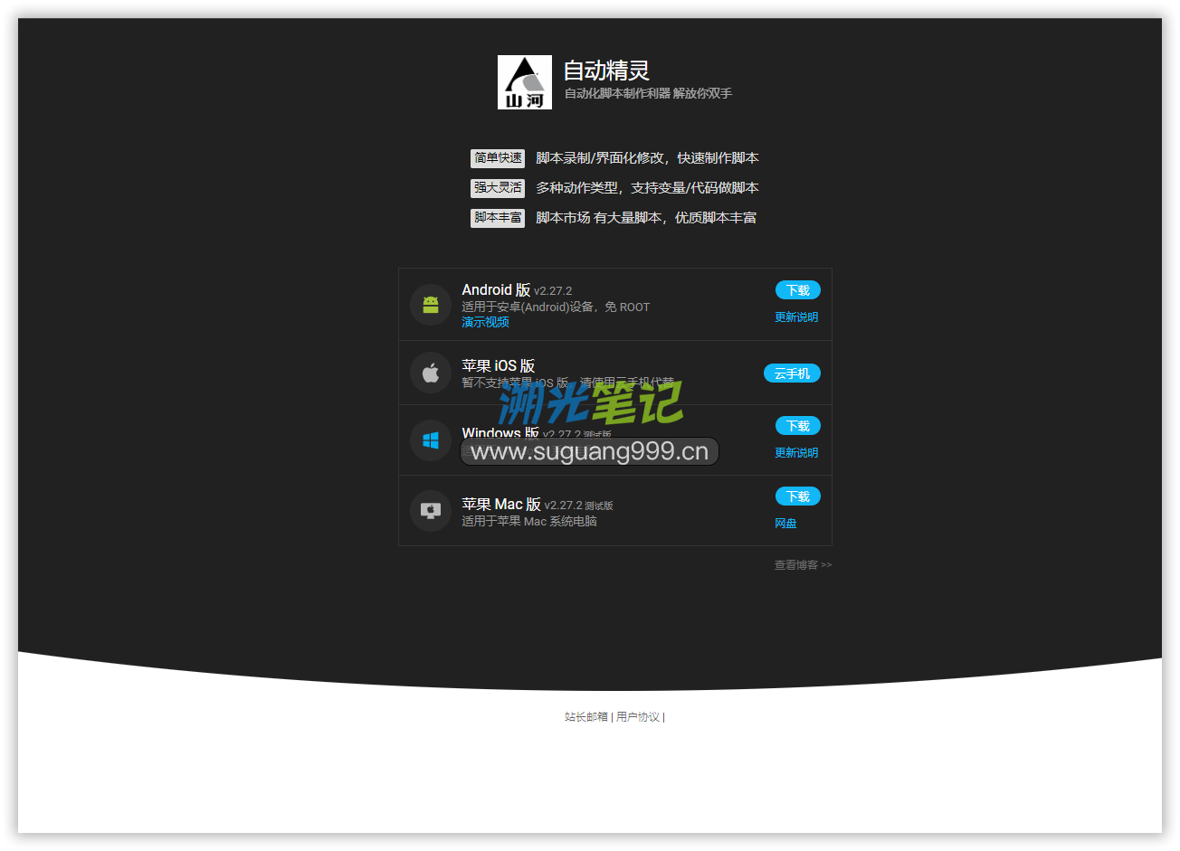
Task: Select the 强大灵活 tag label
Action: pyautogui.click(x=497, y=188)
